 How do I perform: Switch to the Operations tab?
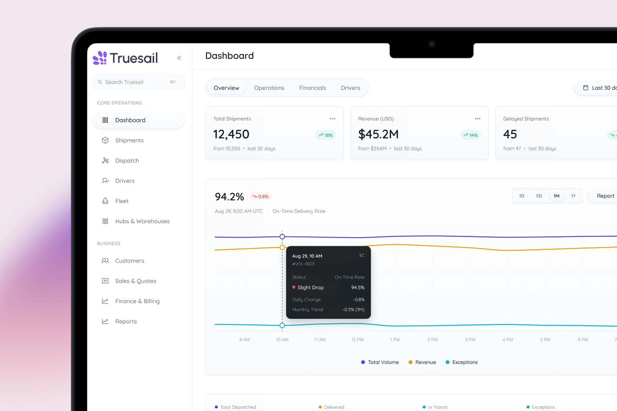tap(269, 88)
